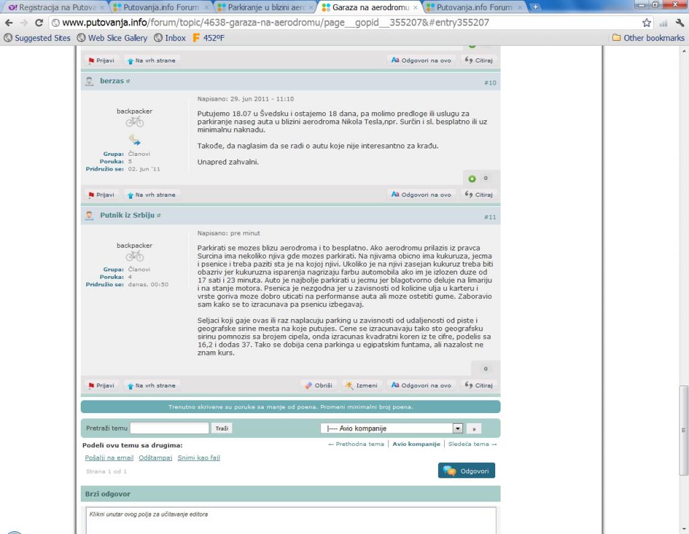Click the icon below berzas's bicycle badge
This screenshot has width=689, height=534.
[134, 140]
